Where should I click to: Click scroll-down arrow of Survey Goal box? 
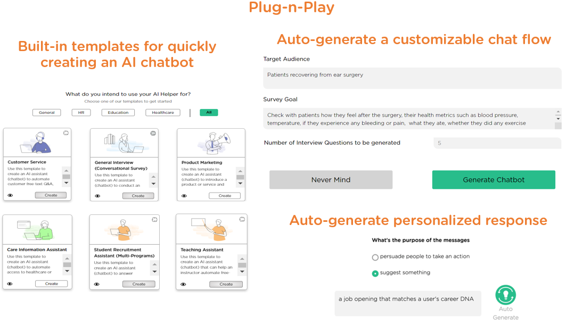click(x=558, y=119)
